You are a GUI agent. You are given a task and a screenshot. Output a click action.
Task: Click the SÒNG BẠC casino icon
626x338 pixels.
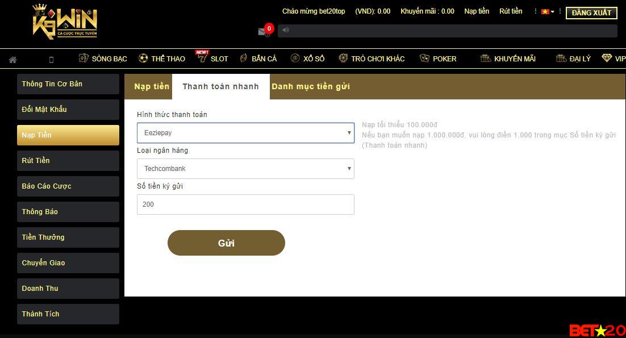[83, 58]
